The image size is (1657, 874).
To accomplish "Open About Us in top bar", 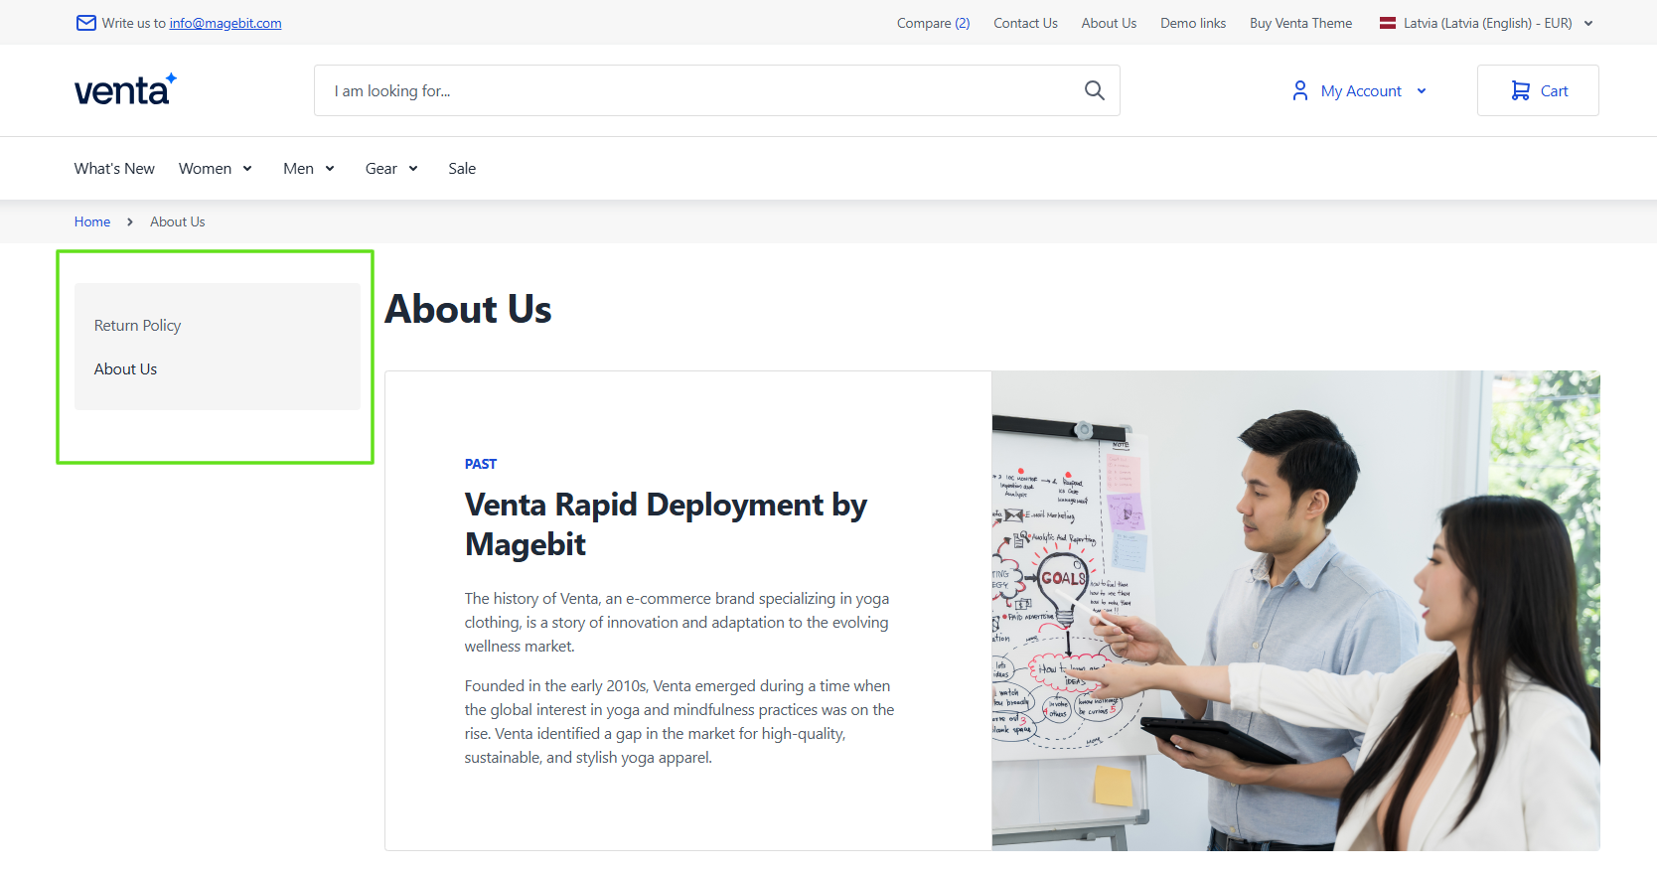I will click(x=1109, y=23).
